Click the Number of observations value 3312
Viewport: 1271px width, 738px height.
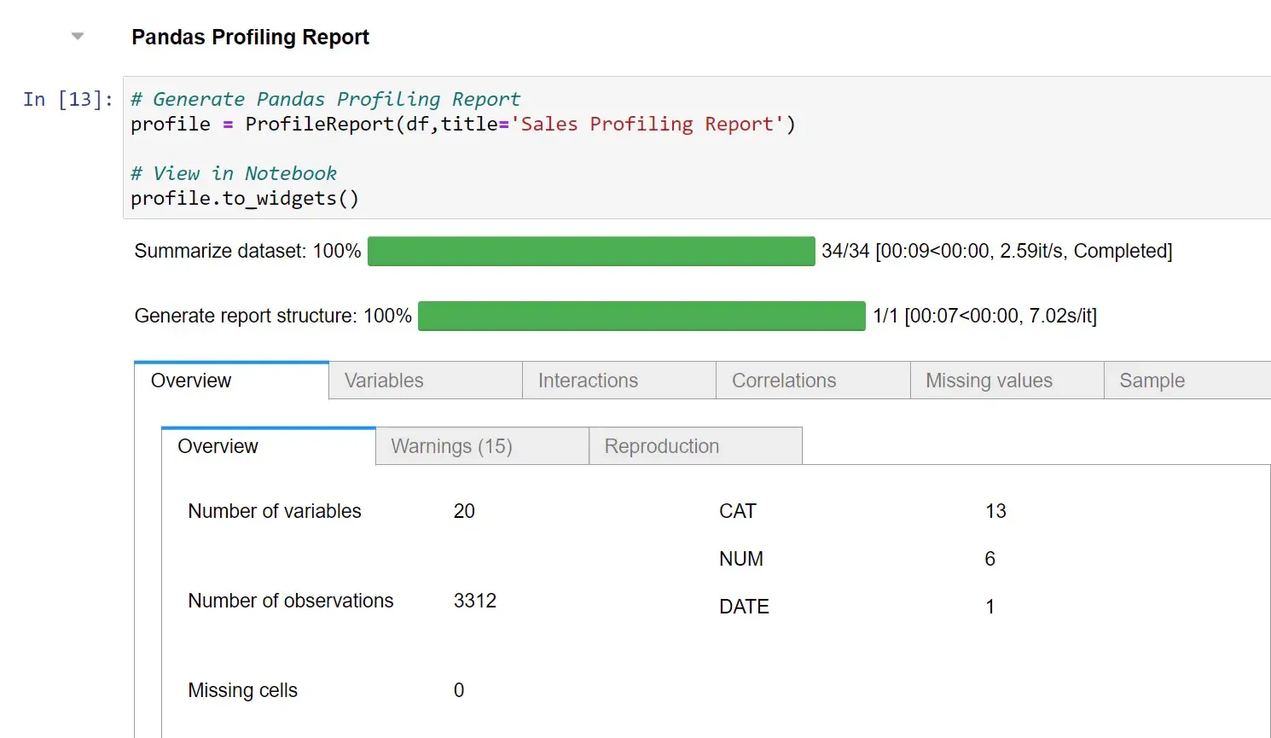pos(475,600)
